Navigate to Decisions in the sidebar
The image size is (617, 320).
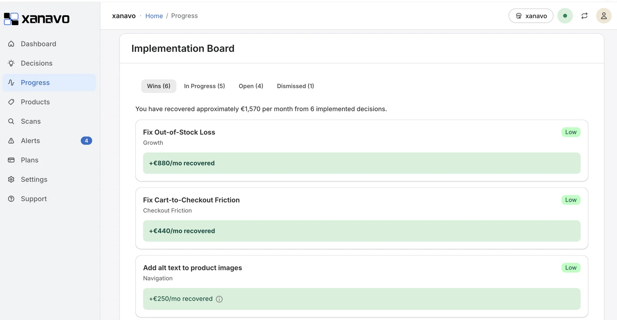coord(49,63)
